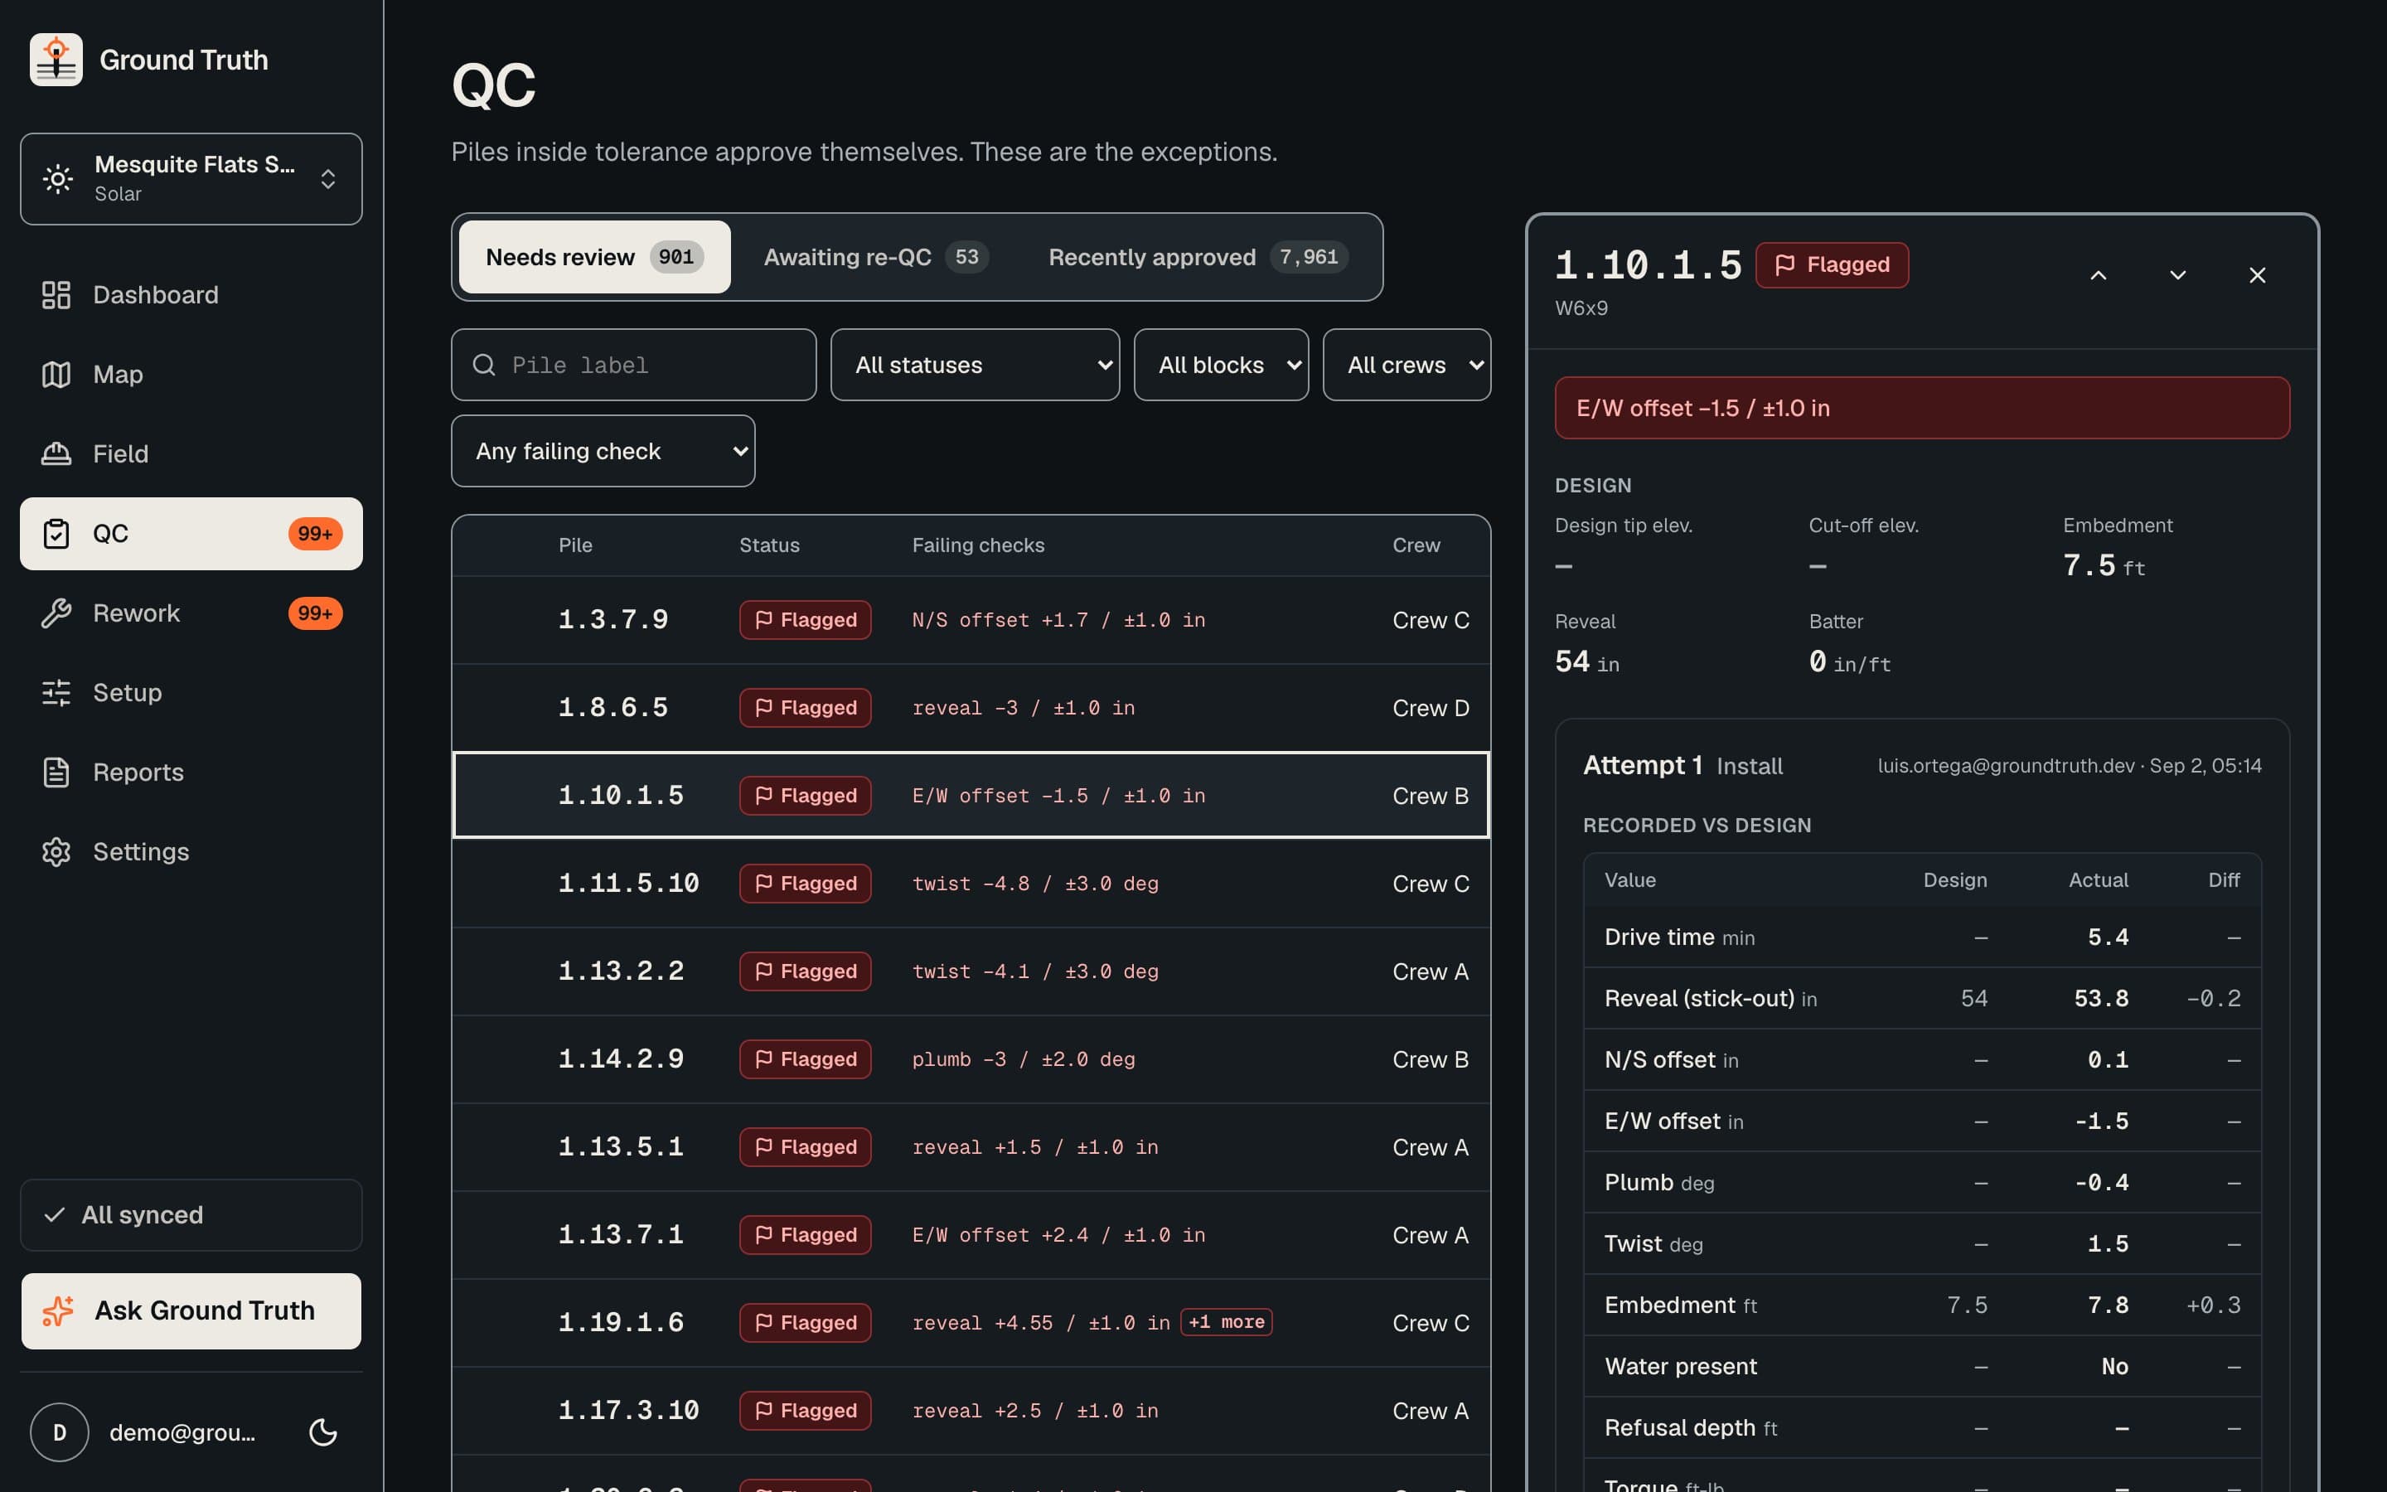
Task: Click demo user avatar D
Action: point(59,1431)
